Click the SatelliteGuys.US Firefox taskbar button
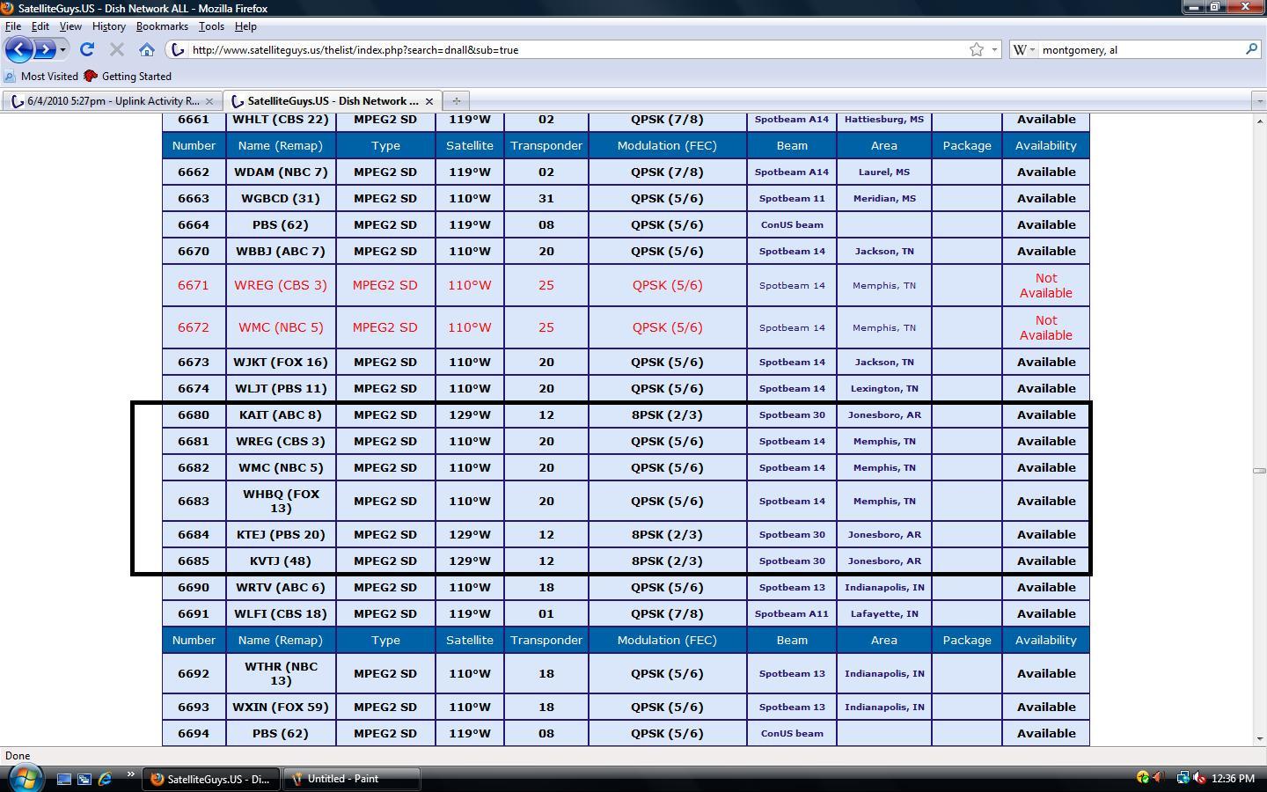 click(209, 779)
